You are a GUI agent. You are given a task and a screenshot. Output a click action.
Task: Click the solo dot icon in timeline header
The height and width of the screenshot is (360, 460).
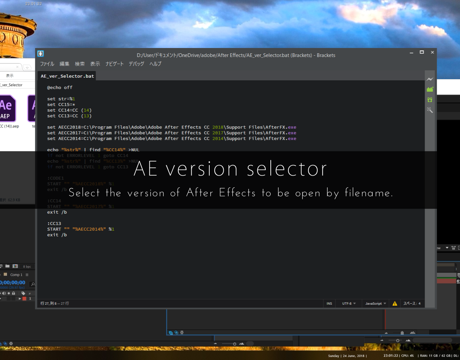click(x=9, y=293)
